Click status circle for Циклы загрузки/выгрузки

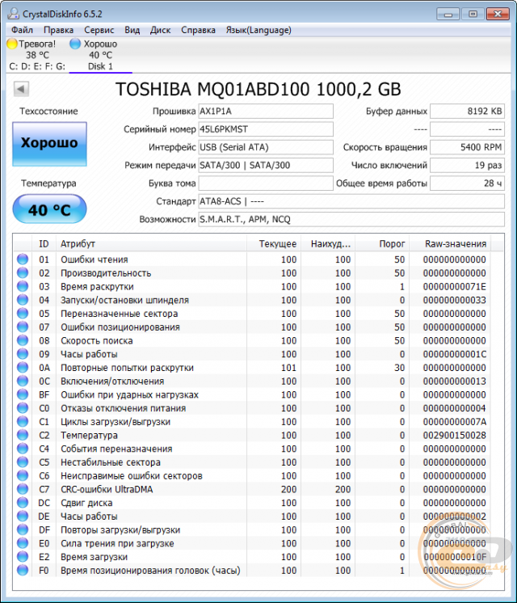click(x=23, y=421)
